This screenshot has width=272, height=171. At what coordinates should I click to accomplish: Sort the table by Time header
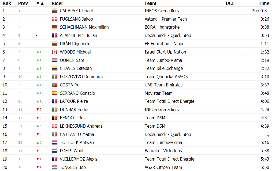click(264, 3)
